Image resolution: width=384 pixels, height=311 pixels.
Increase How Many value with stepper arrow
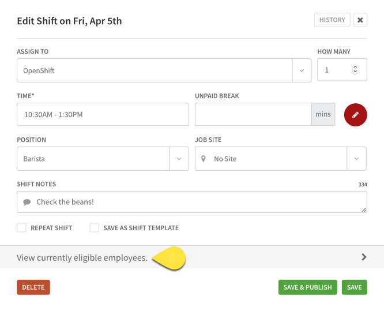point(355,67)
